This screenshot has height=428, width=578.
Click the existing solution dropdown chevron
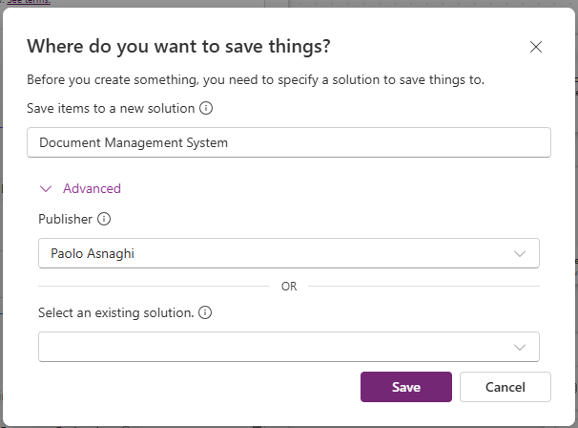click(520, 347)
